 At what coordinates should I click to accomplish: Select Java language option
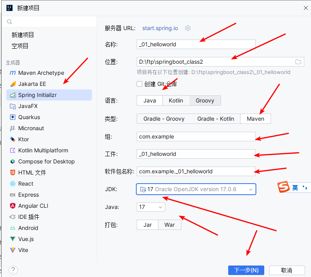coord(150,101)
